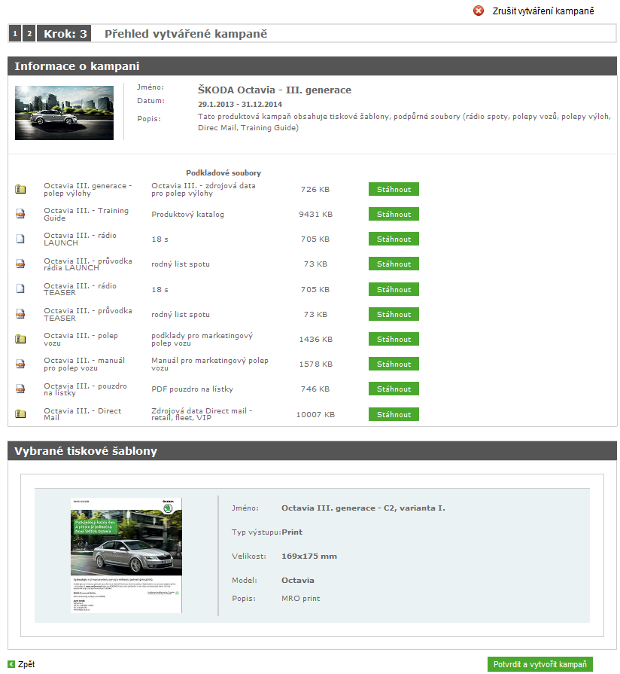Image resolution: width=620 pixels, height=674 pixels.
Task: Click text Manuál pro marketingový polep vozu
Action: (x=210, y=364)
